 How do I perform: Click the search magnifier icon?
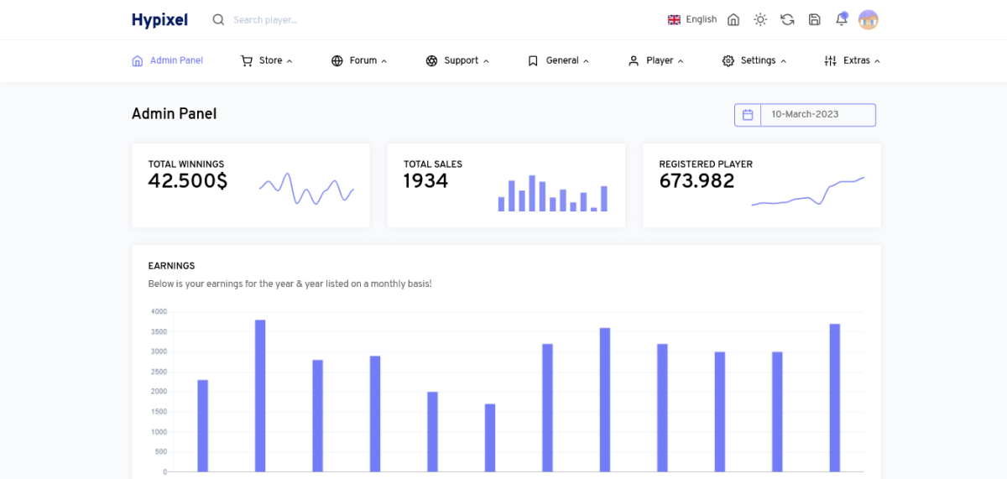tap(218, 19)
